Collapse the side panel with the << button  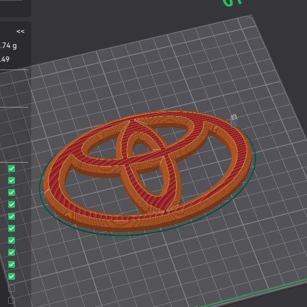pos(21,31)
